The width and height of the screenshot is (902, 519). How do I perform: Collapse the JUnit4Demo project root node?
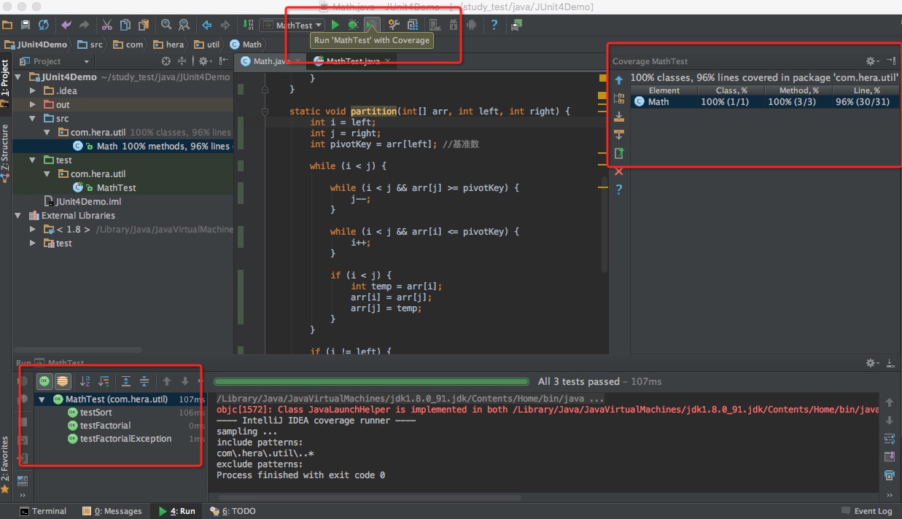coord(19,77)
